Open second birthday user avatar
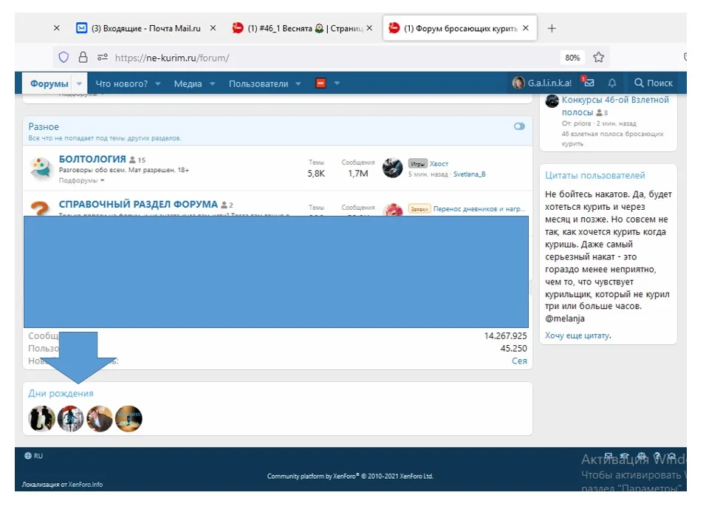This screenshot has width=709, height=532. click(x=71, y=418)
